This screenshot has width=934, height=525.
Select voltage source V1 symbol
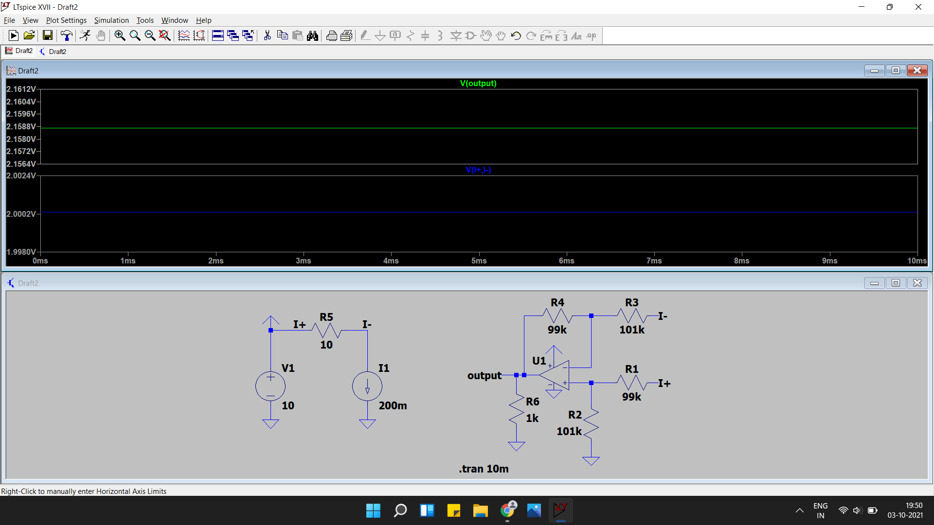pyautogui.click(x=270, y=386)
